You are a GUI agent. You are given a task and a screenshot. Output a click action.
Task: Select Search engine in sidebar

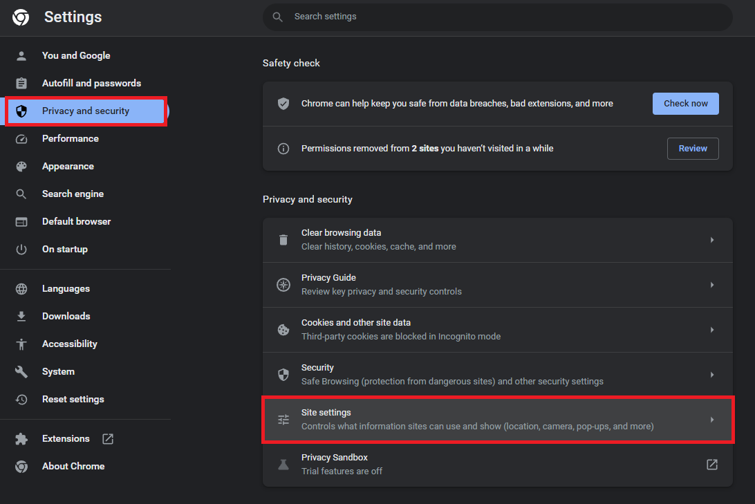tap(73, 194)
